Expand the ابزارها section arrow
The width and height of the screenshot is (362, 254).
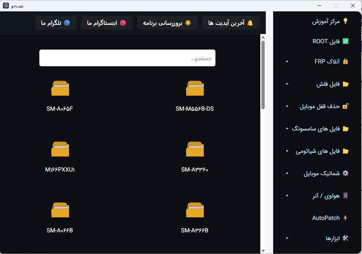coord(287,238)
